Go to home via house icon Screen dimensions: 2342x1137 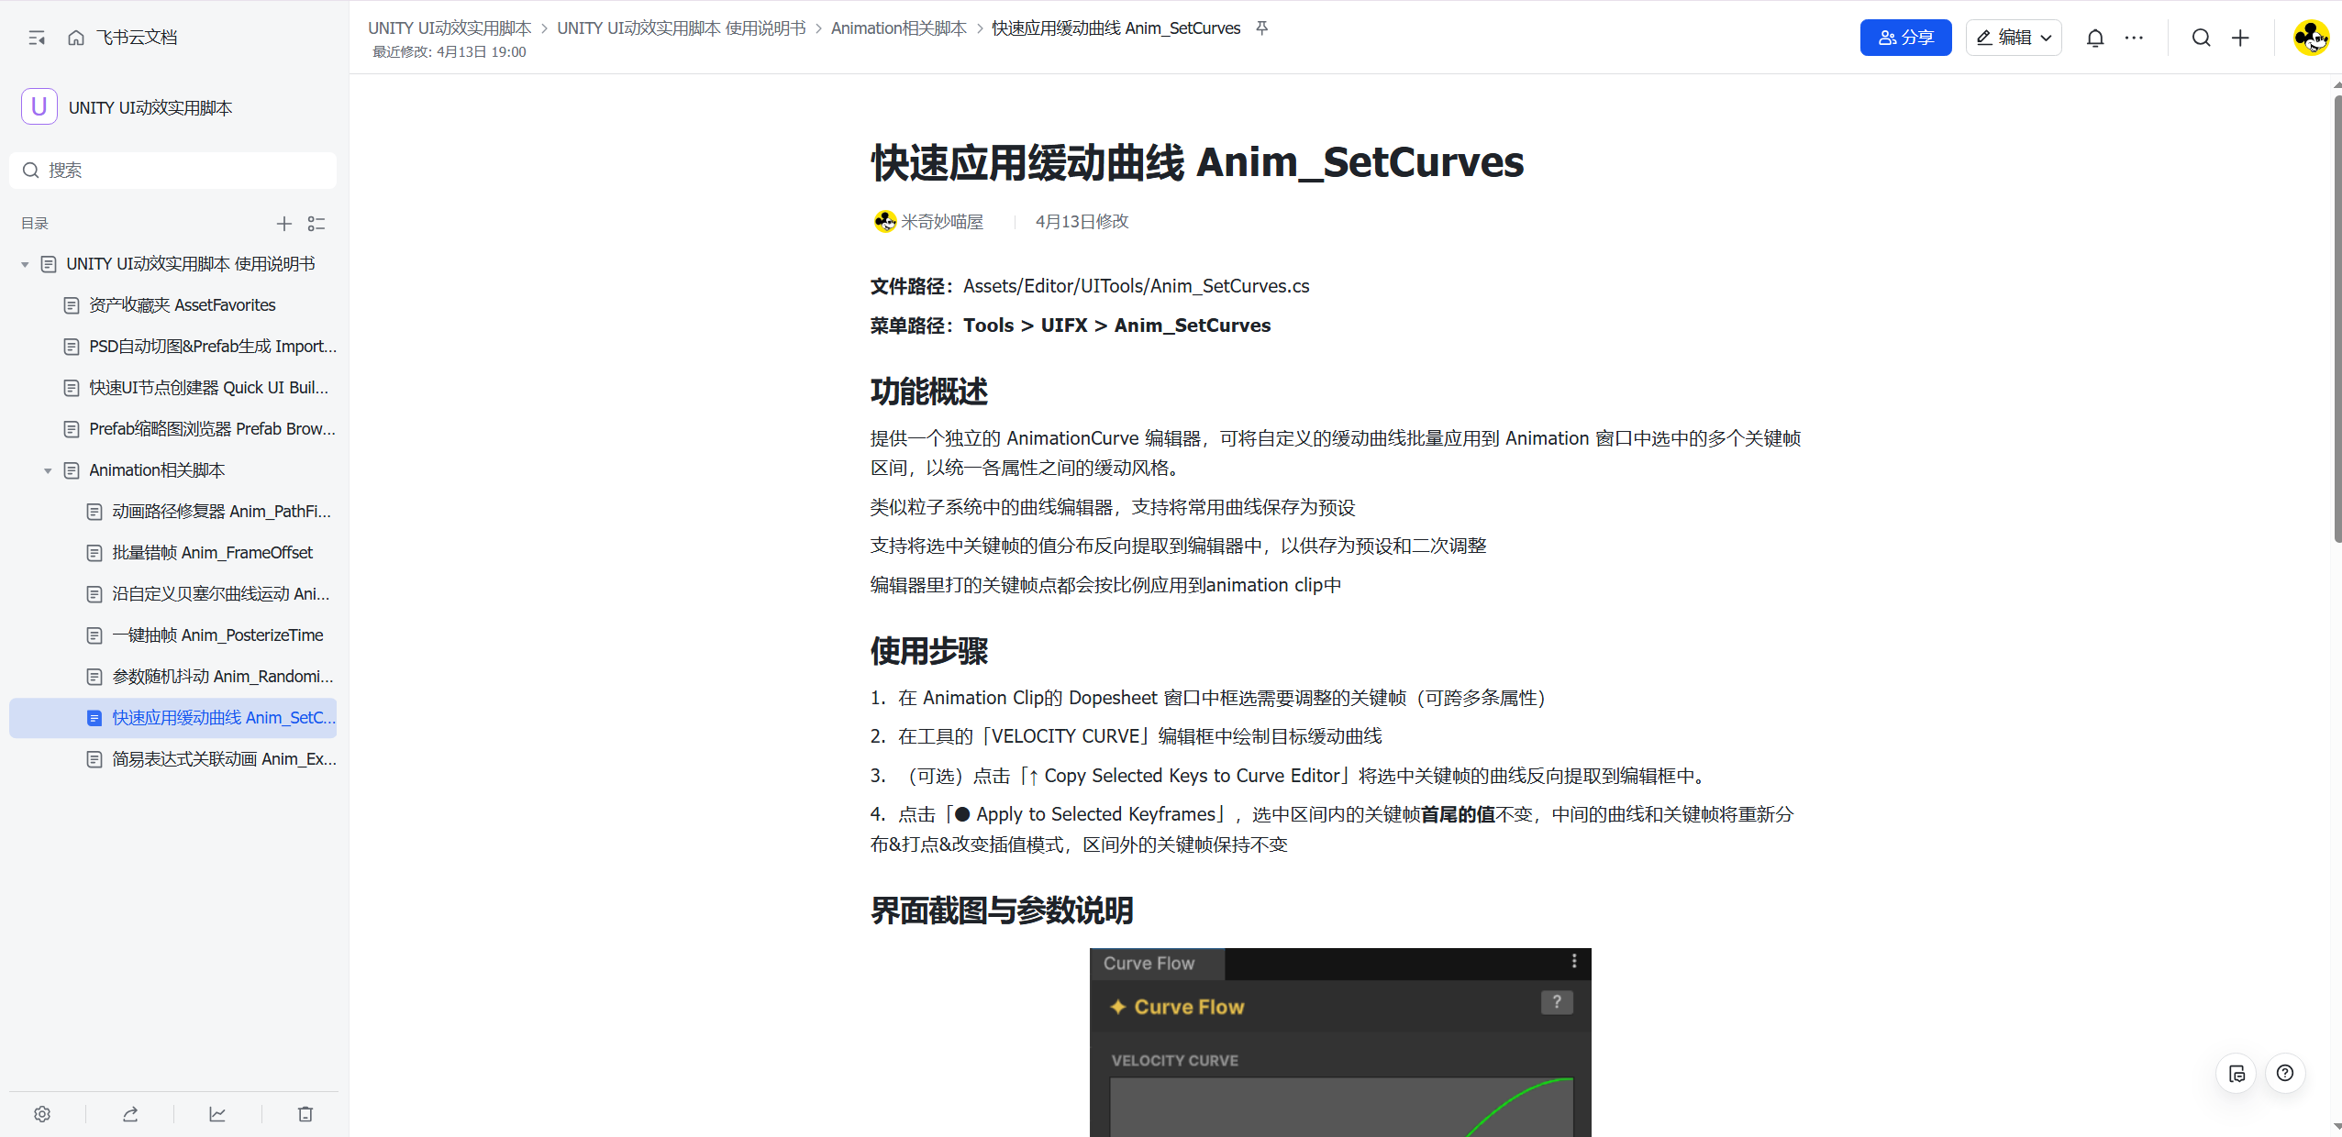tap(76, 38)
